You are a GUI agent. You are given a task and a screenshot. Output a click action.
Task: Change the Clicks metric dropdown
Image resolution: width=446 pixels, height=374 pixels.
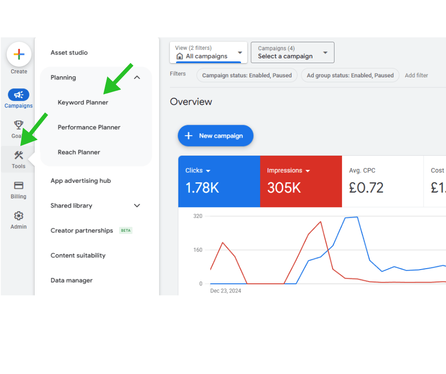click(208, 171)
